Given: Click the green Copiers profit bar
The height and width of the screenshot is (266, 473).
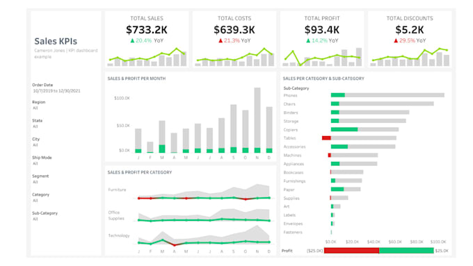Looking at the screenshot, I should point(344,130).
